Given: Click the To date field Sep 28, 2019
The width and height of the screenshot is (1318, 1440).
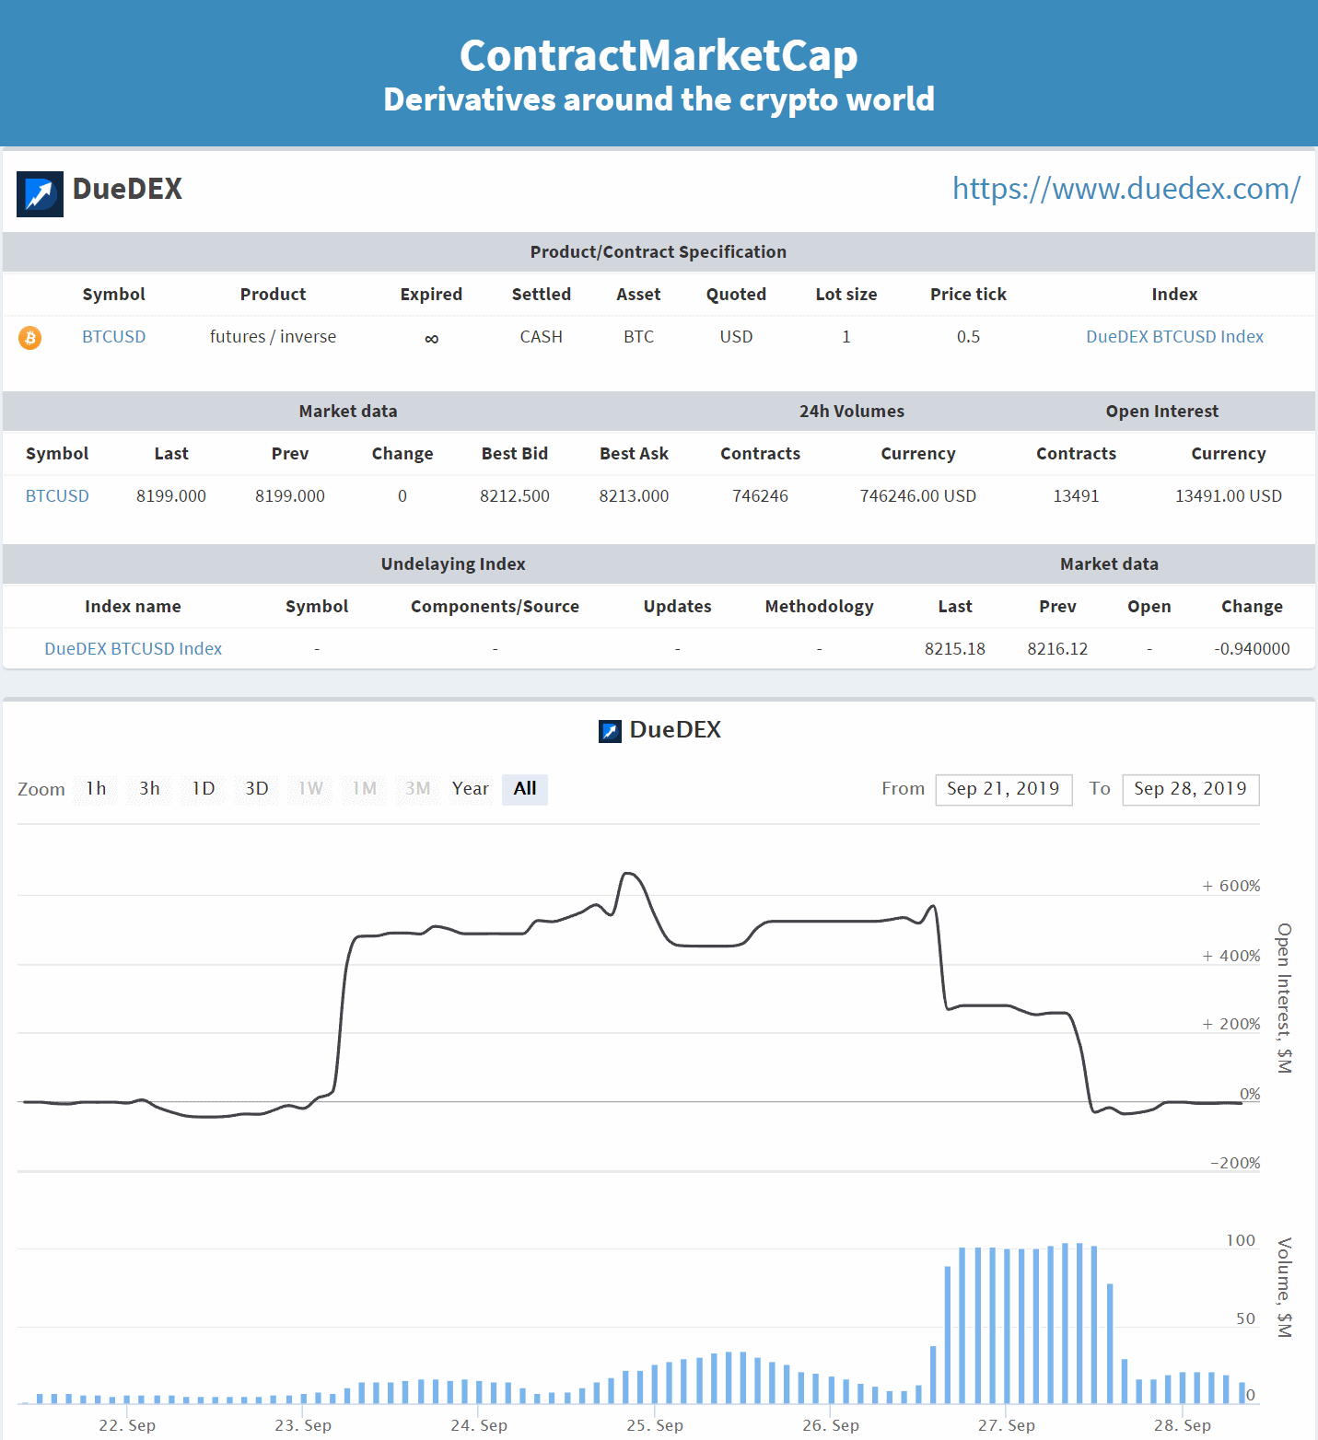Looking at the screenshot, I should (1191, 790).
